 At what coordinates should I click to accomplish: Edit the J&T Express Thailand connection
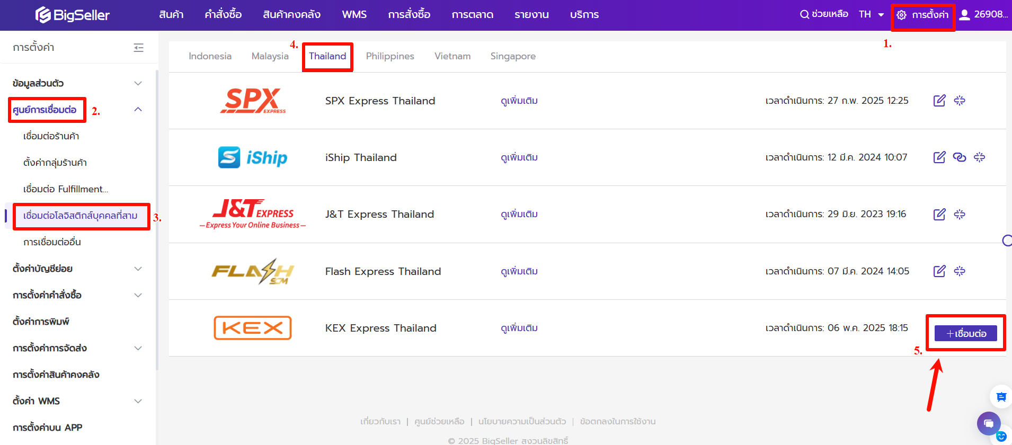[939, 214]
